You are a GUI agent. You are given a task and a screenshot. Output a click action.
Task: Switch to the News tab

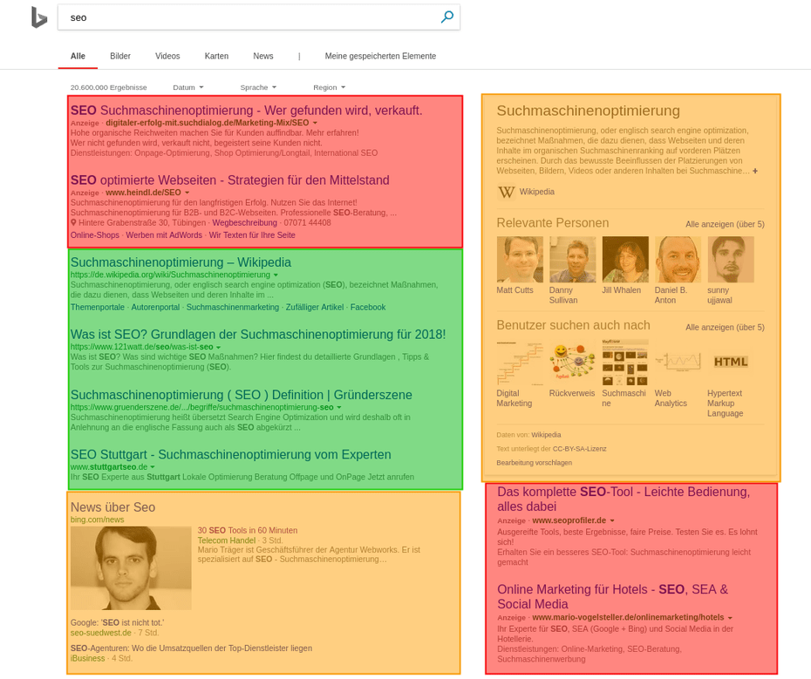point(262,56)
